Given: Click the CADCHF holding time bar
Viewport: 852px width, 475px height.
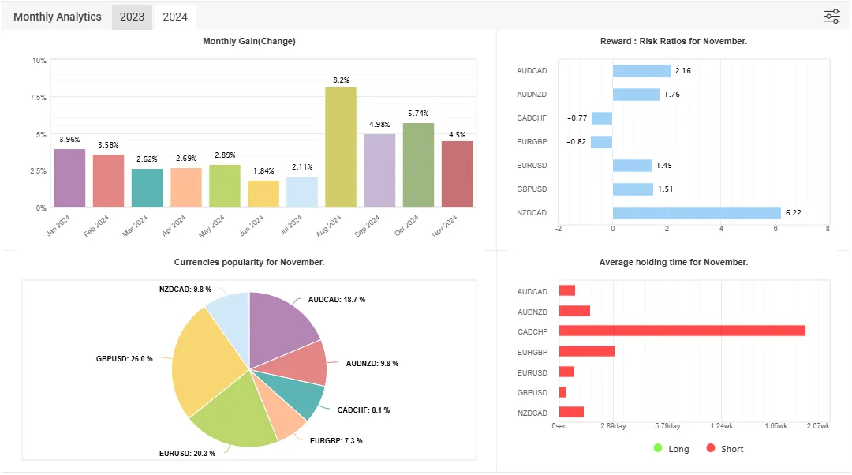Looking at the screenshot, I should pos(682,331).
